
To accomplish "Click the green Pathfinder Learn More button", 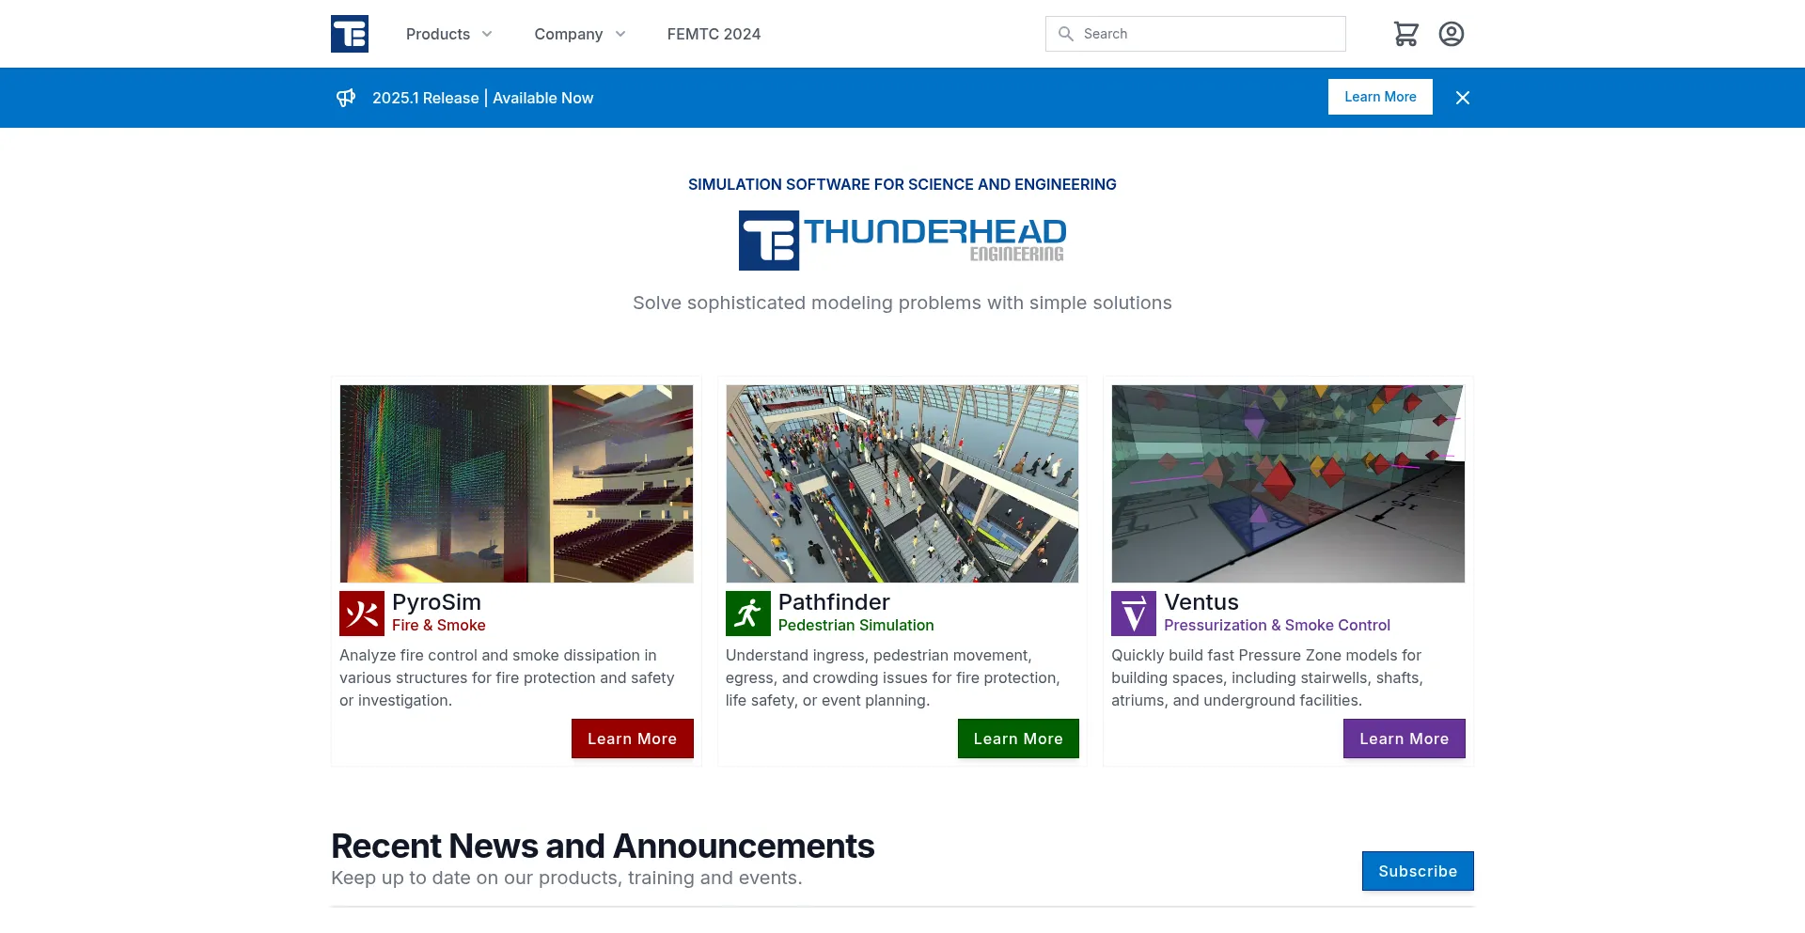I will 1018,739.
